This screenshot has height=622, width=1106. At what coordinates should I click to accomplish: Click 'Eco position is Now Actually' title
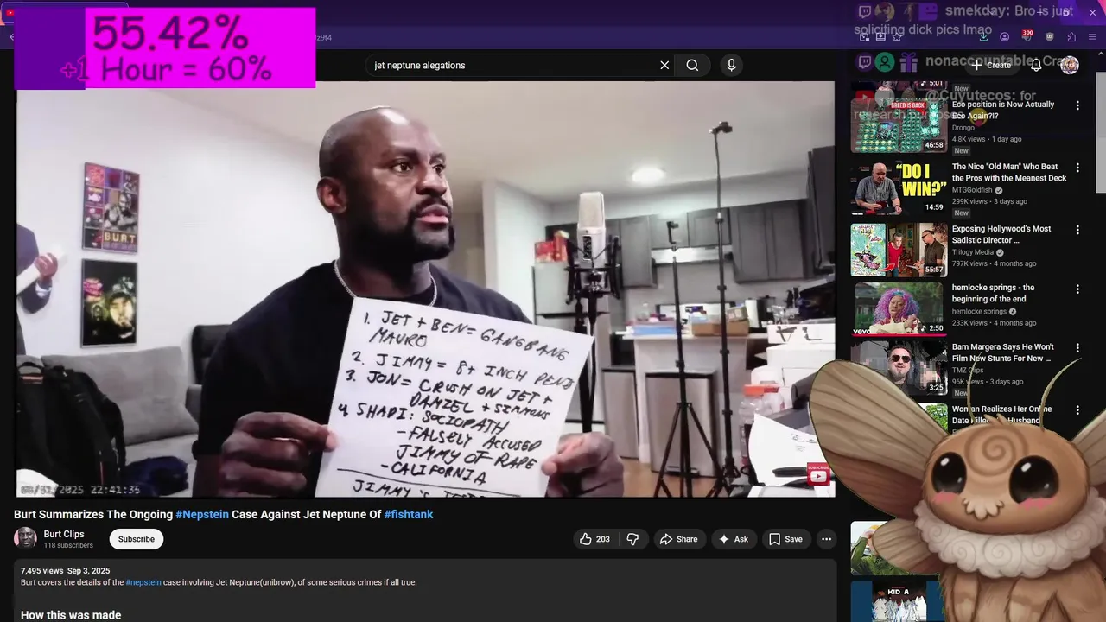pyautogui.click(x=1003, y=110)
